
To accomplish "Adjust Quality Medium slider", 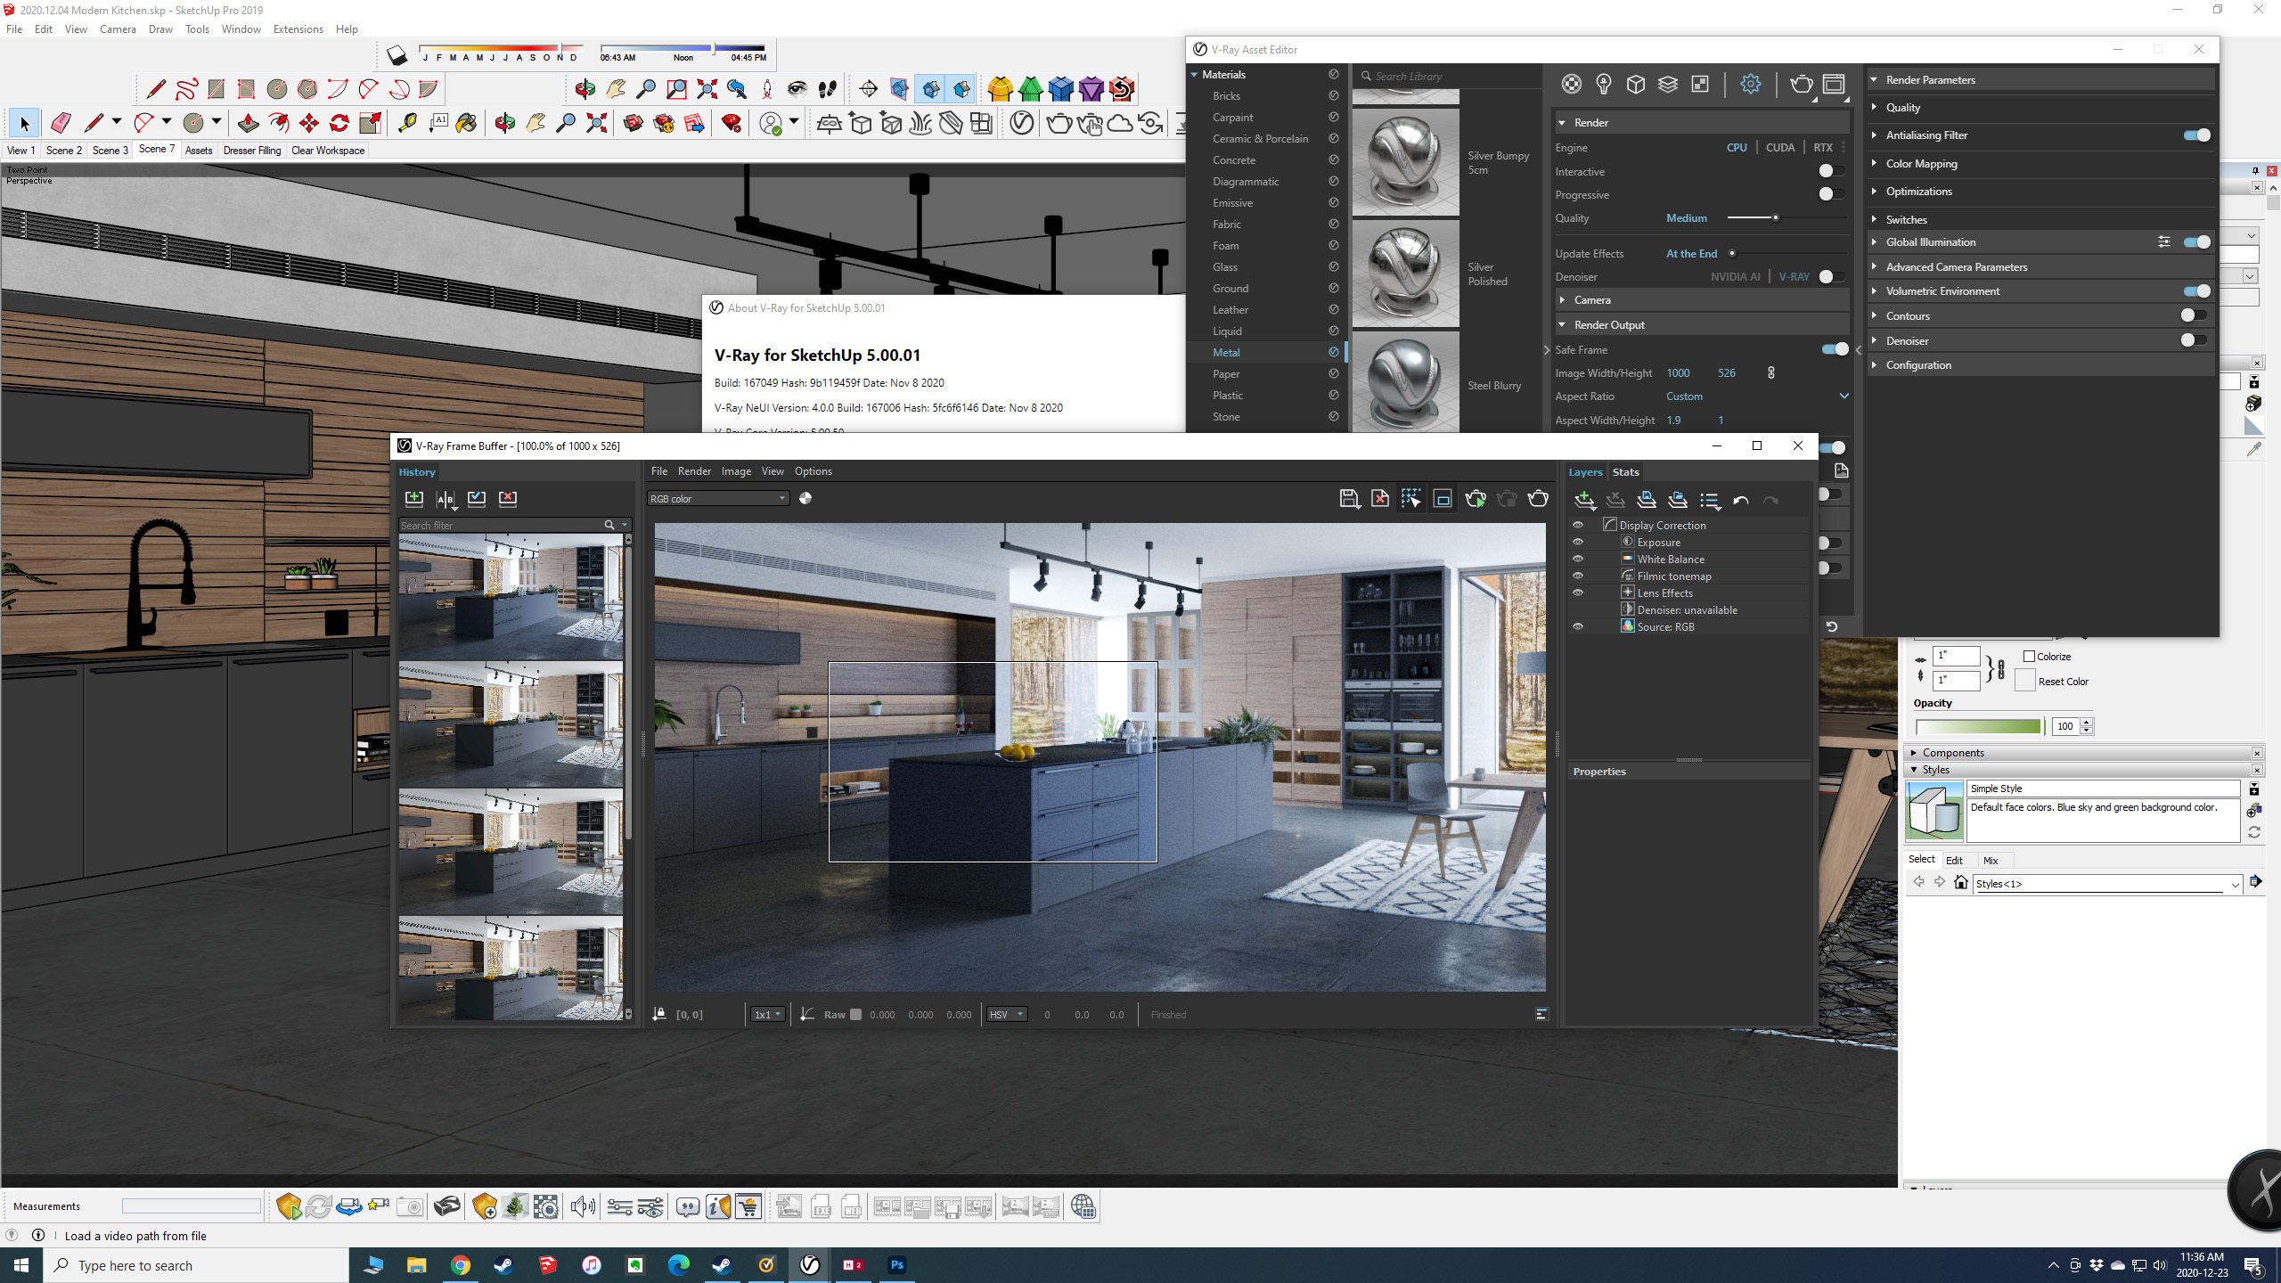I will 1776,218.
